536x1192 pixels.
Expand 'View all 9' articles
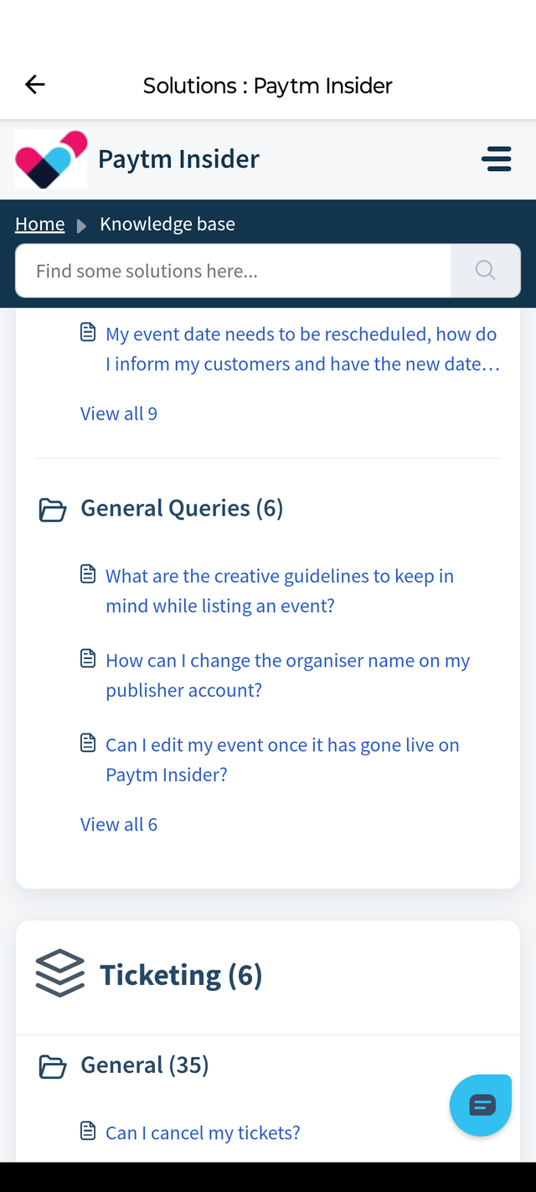119,413
